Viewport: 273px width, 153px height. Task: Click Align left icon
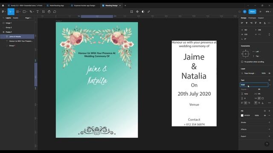click(x=242, y=23)
